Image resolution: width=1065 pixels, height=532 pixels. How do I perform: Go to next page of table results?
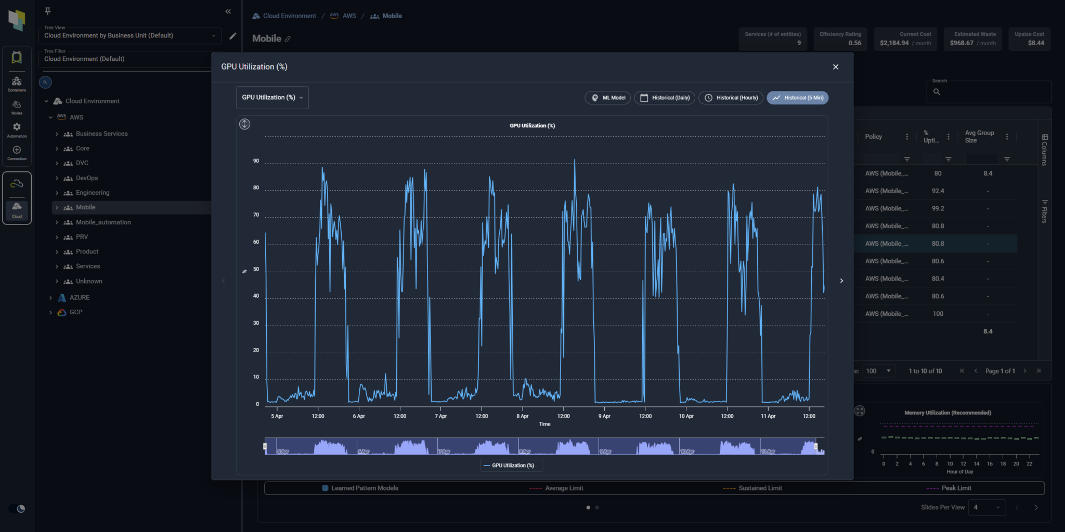pos(1024,370)
